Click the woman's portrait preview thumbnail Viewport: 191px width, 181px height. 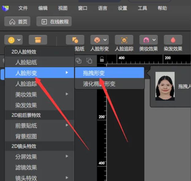tap(165, 86)
